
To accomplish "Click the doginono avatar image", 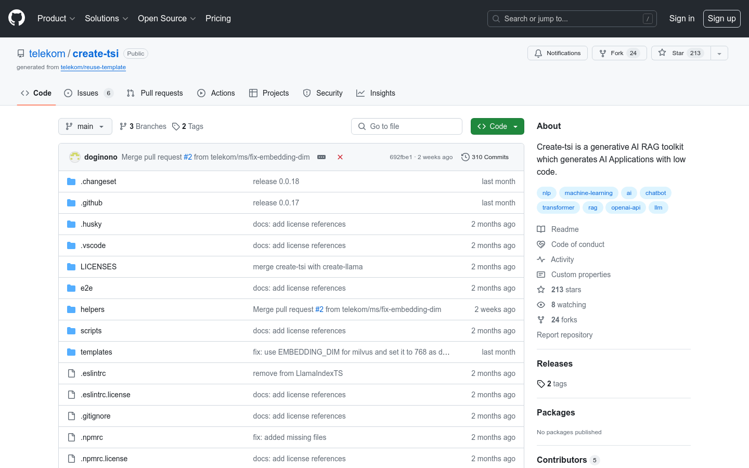I will tap(75, 157).
